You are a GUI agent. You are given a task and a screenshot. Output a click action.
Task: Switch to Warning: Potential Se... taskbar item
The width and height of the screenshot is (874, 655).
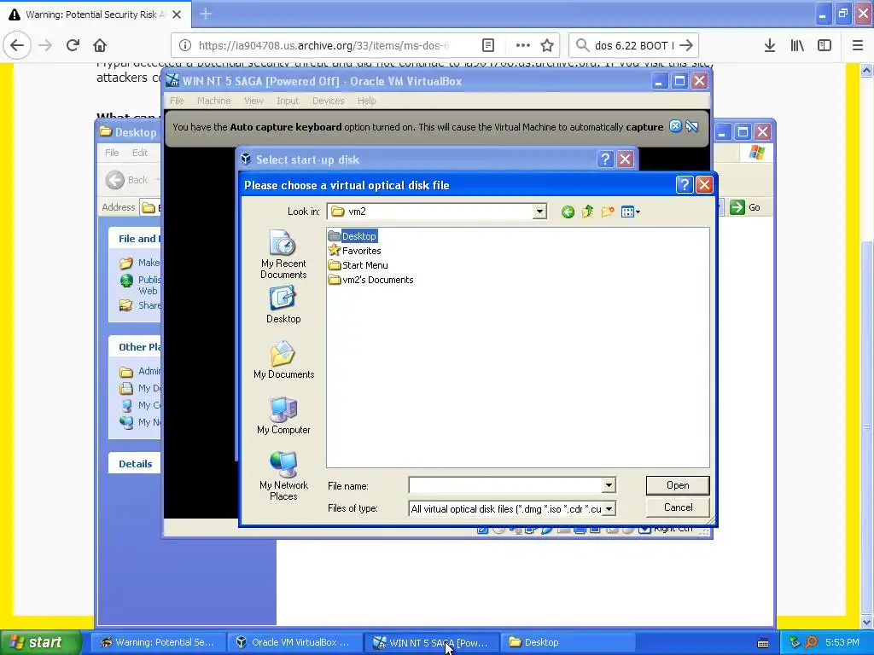coord(158,642)
